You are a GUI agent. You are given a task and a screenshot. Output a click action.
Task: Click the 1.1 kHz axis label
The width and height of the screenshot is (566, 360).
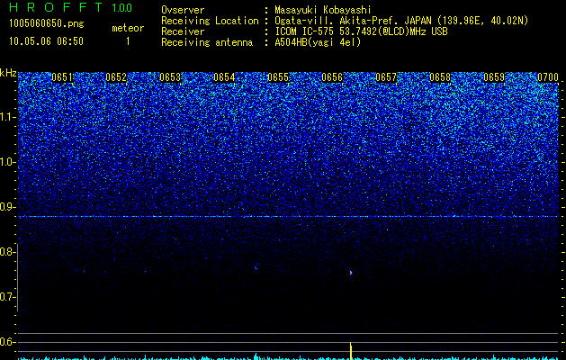coord(7,117)
